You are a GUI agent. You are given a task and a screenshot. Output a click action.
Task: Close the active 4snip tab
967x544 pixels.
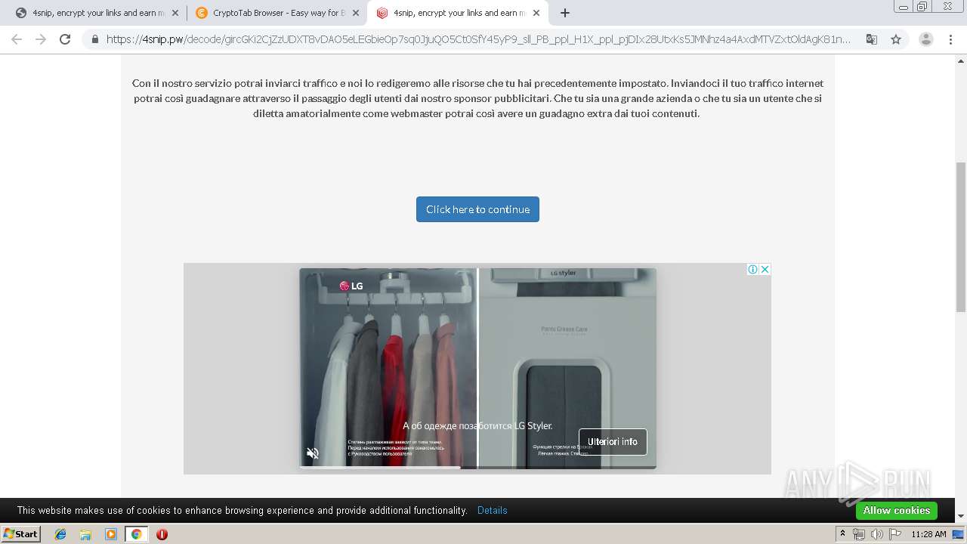(536, 13)
